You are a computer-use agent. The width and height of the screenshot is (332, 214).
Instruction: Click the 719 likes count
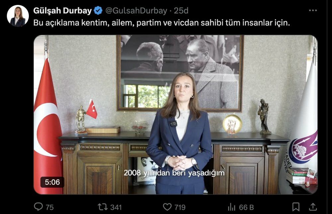pos(180,207)
